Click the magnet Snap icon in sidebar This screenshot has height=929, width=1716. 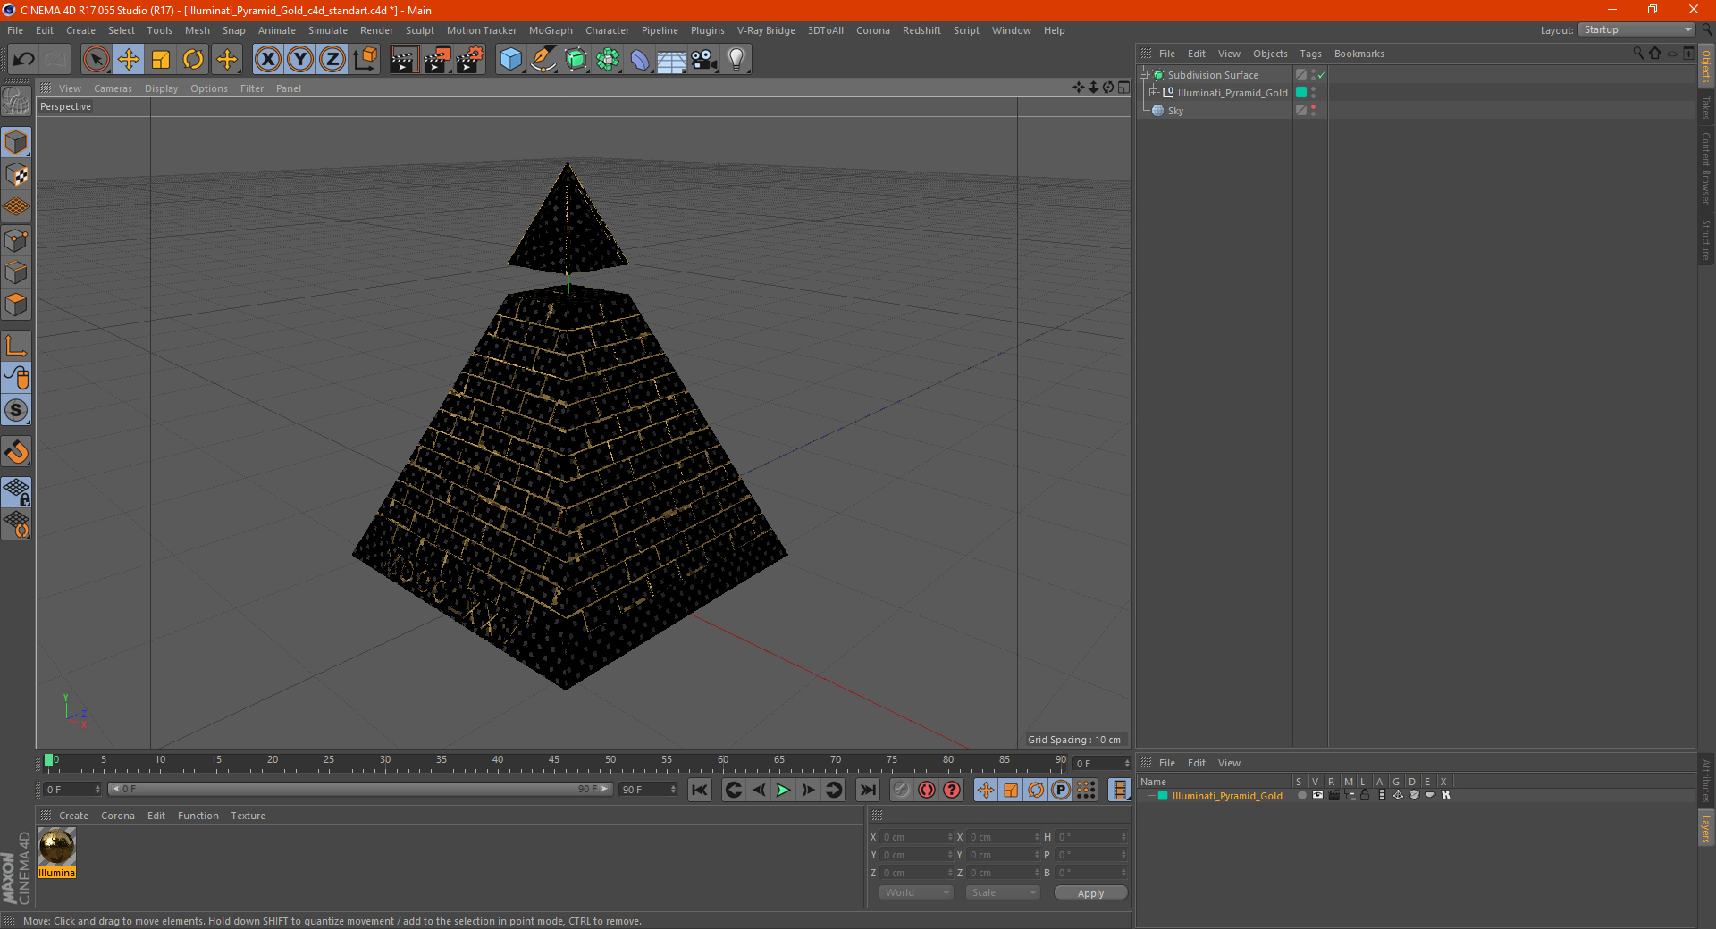[x=16, y=451]
